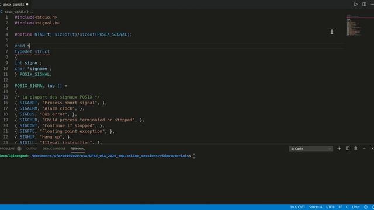
Task: Click the '} POSIX_SIGNAL;' line
Action: (x=33, y=74)
